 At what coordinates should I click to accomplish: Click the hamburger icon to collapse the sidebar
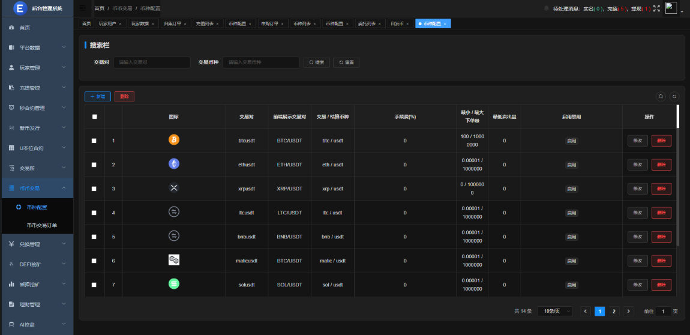[x=83, y=8]
